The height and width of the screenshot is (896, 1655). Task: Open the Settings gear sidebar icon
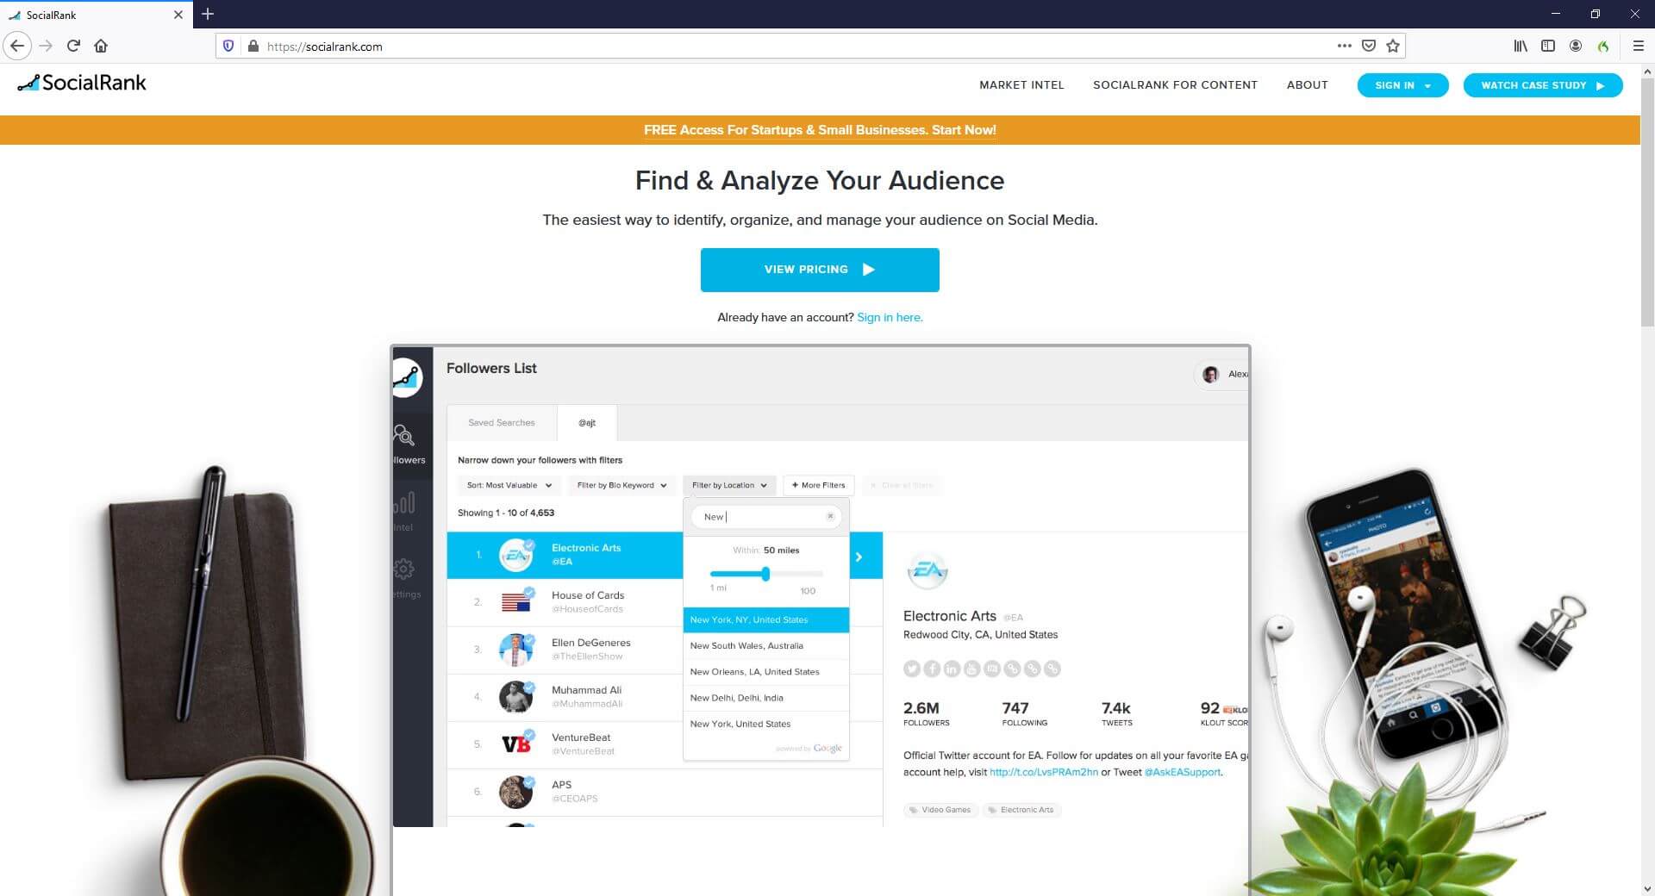[x=403, y=569]
